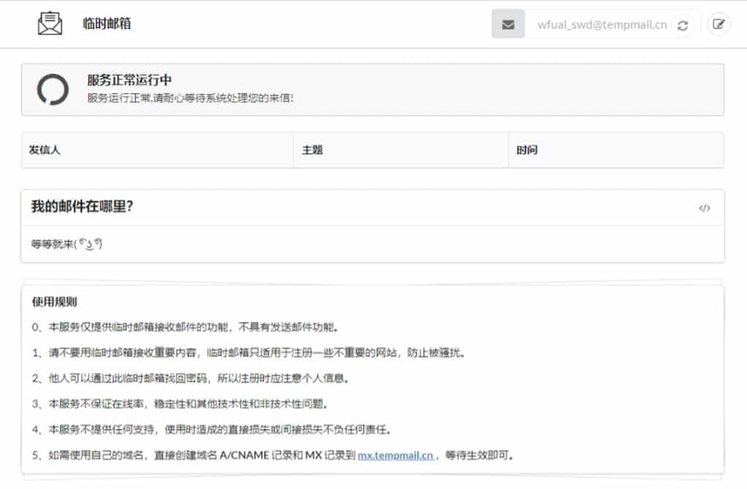Click the envelope logo in the header

point(50,23)
